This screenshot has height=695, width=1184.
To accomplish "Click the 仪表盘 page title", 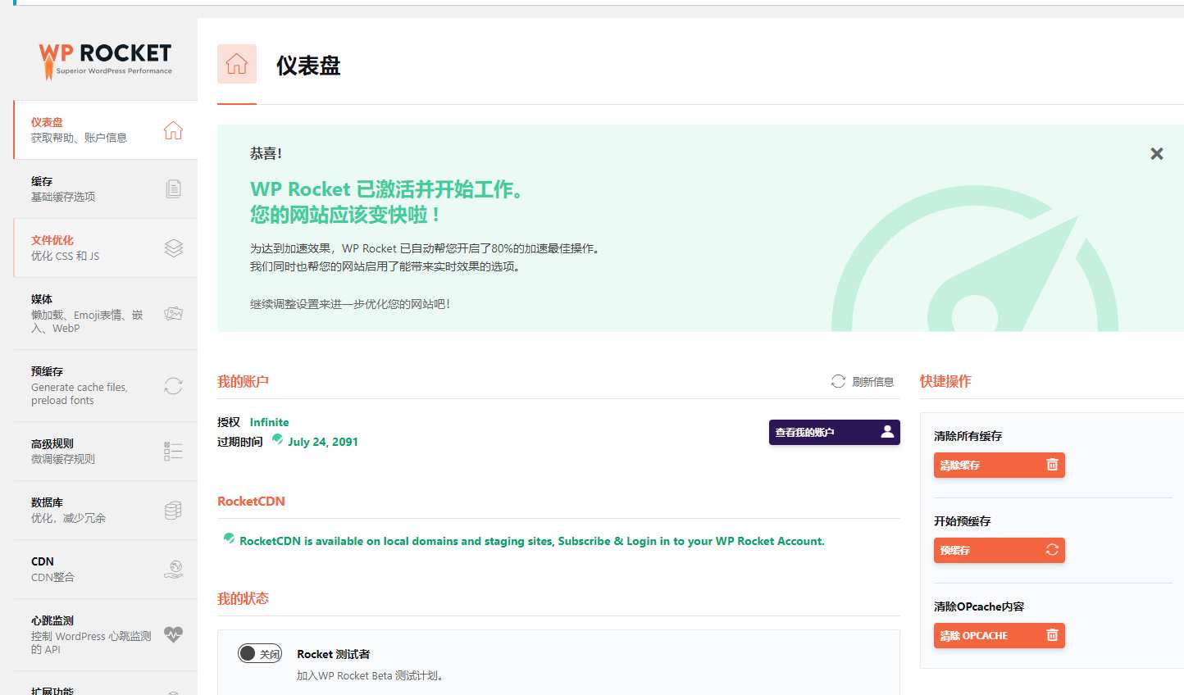I will (308, 66).
